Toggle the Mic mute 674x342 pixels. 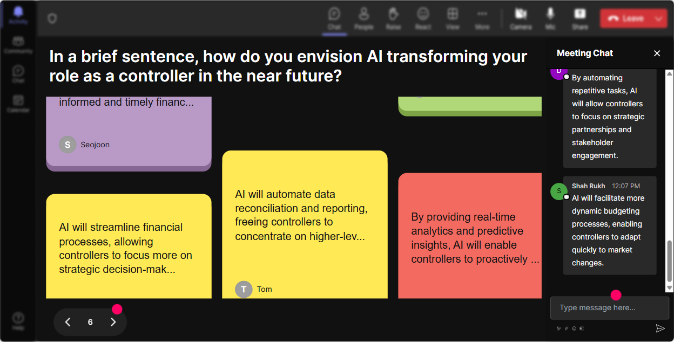pyautogui.click(x=550, y=18)
